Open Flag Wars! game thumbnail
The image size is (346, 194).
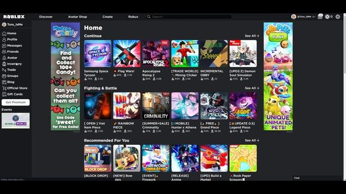127,53
